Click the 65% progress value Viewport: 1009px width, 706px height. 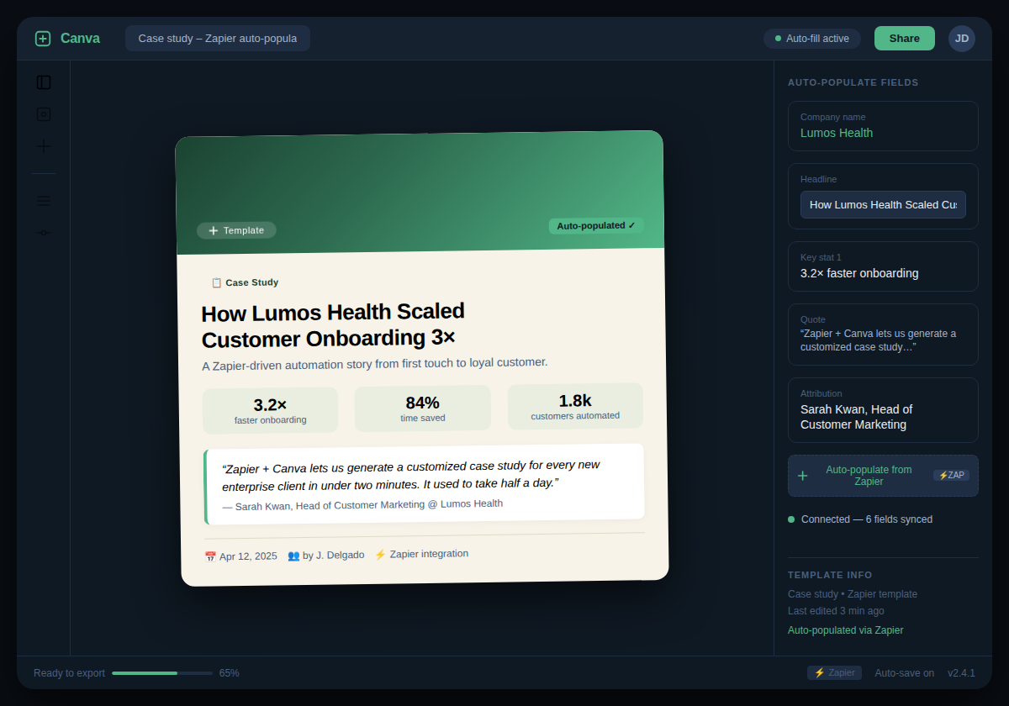(x=230, y=673)
